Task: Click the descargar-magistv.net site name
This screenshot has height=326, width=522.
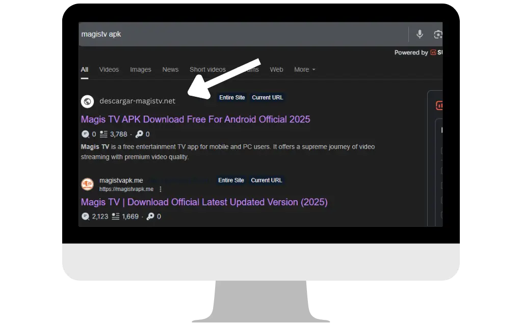Action: (137, 101)
